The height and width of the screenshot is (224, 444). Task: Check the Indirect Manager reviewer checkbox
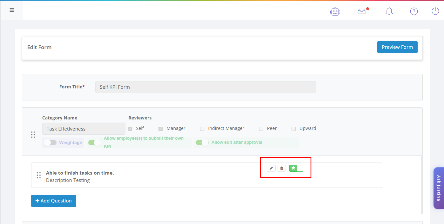coord(202,129)
